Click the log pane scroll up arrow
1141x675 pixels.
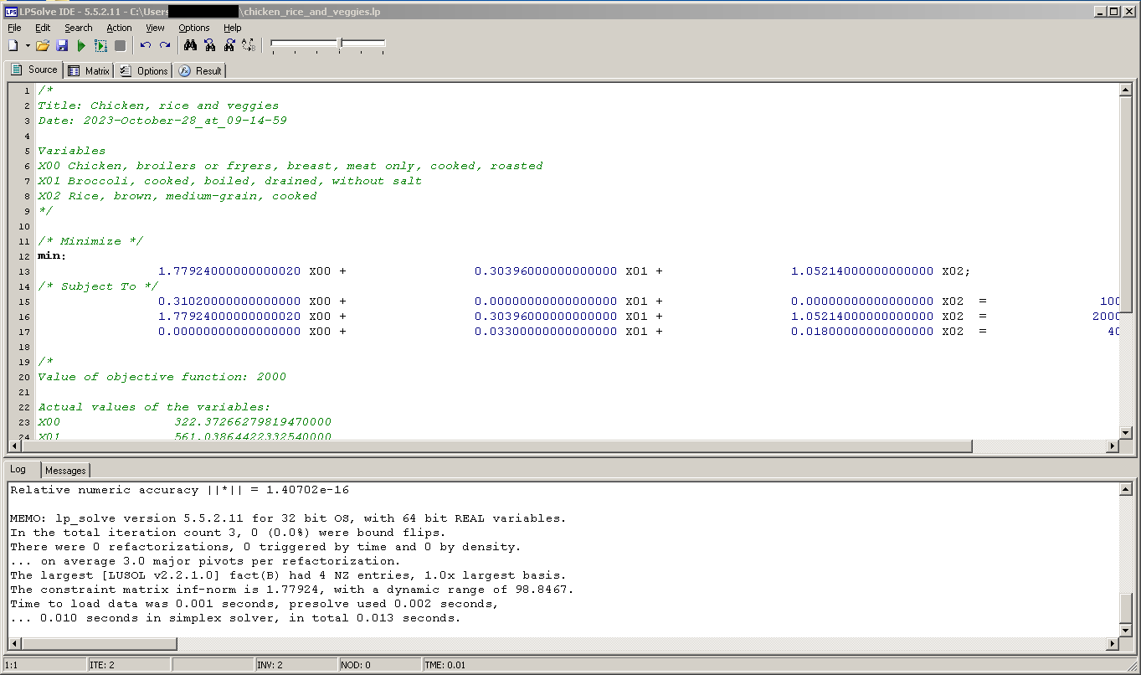click(x=1126, y=490)
